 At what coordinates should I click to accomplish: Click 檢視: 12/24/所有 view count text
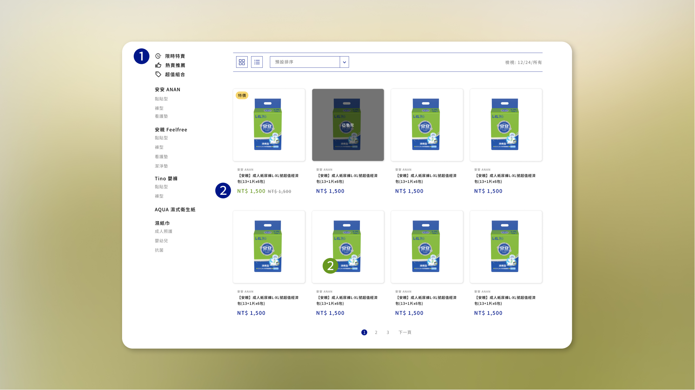coord(523,62)
